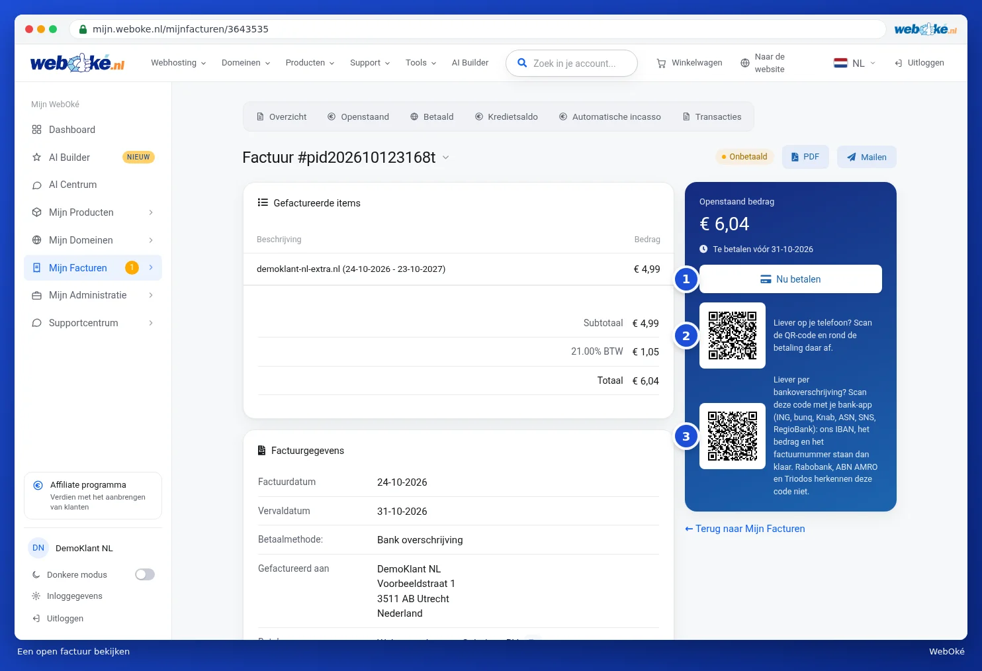Expand the Support dropdown menu
The image size is (982, 671).
(371, 63)
